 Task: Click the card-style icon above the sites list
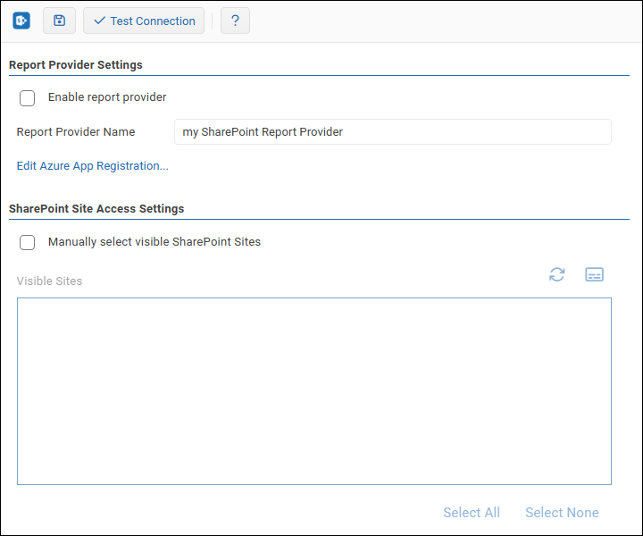pos(595,274)
